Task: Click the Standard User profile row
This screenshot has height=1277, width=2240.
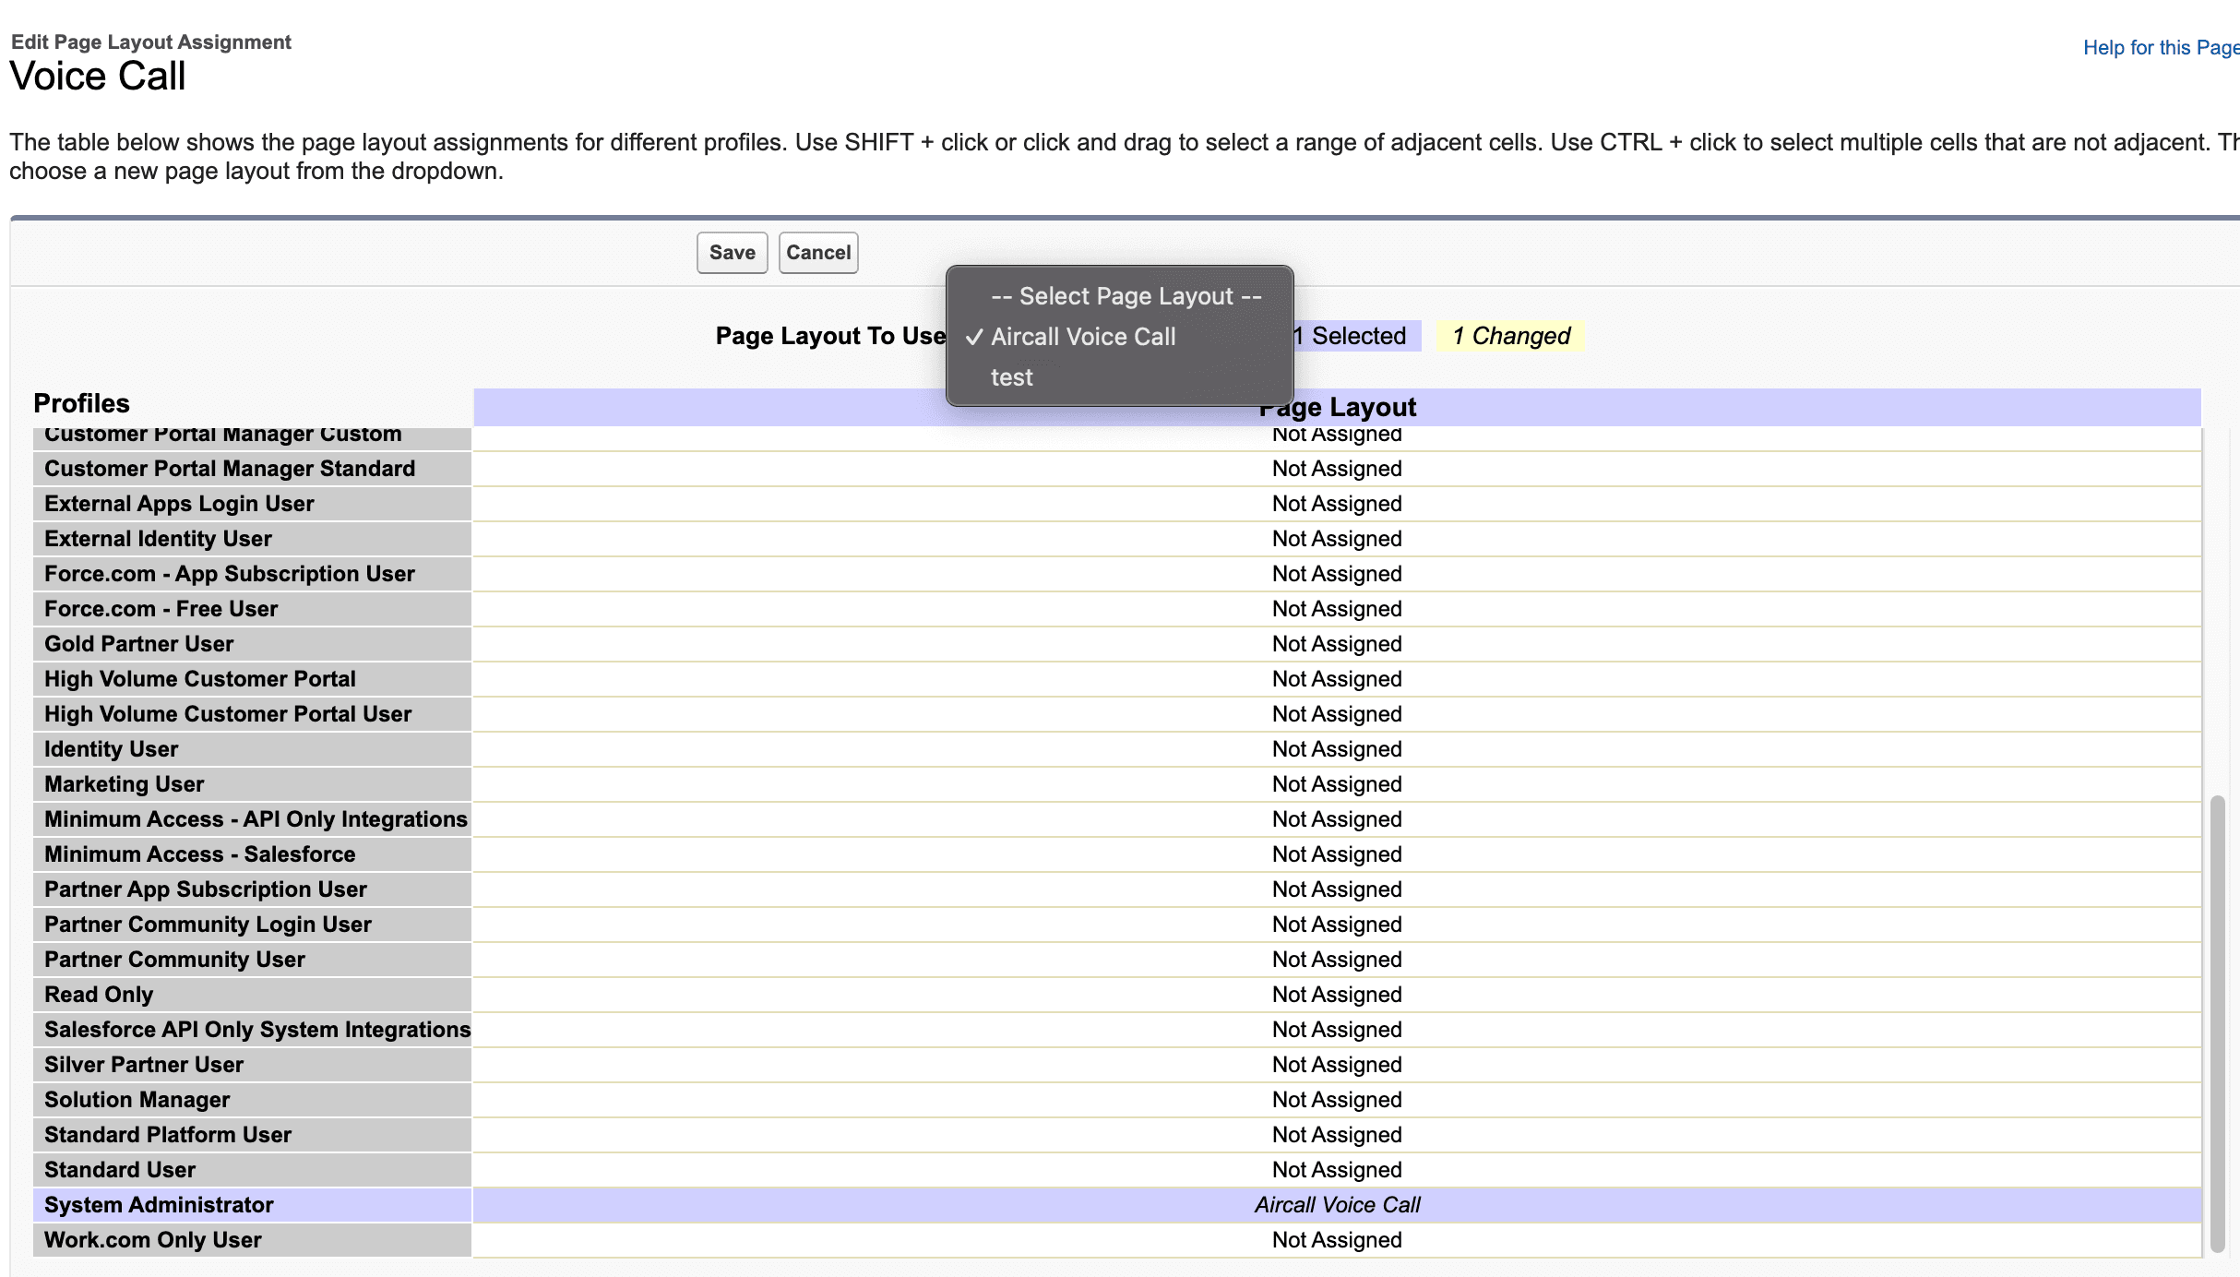Action: (119, 1169)
